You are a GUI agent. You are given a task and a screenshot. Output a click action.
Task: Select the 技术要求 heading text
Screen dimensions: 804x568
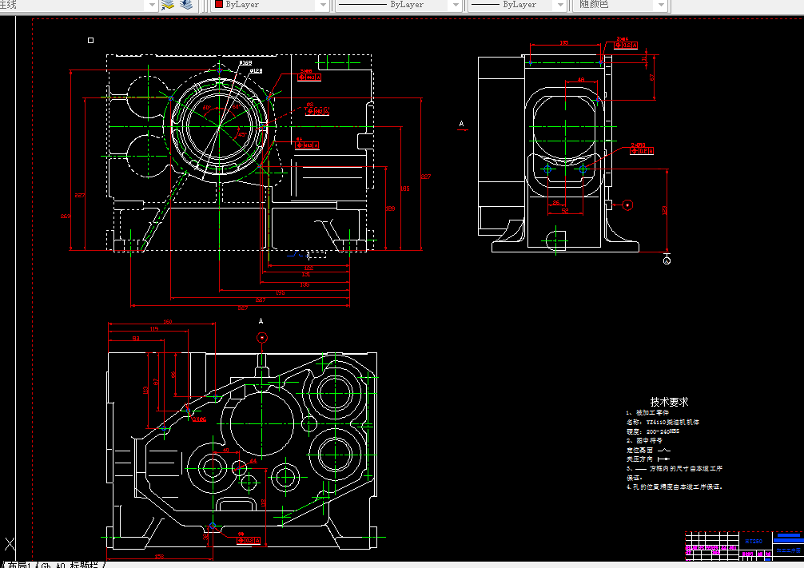669,402
